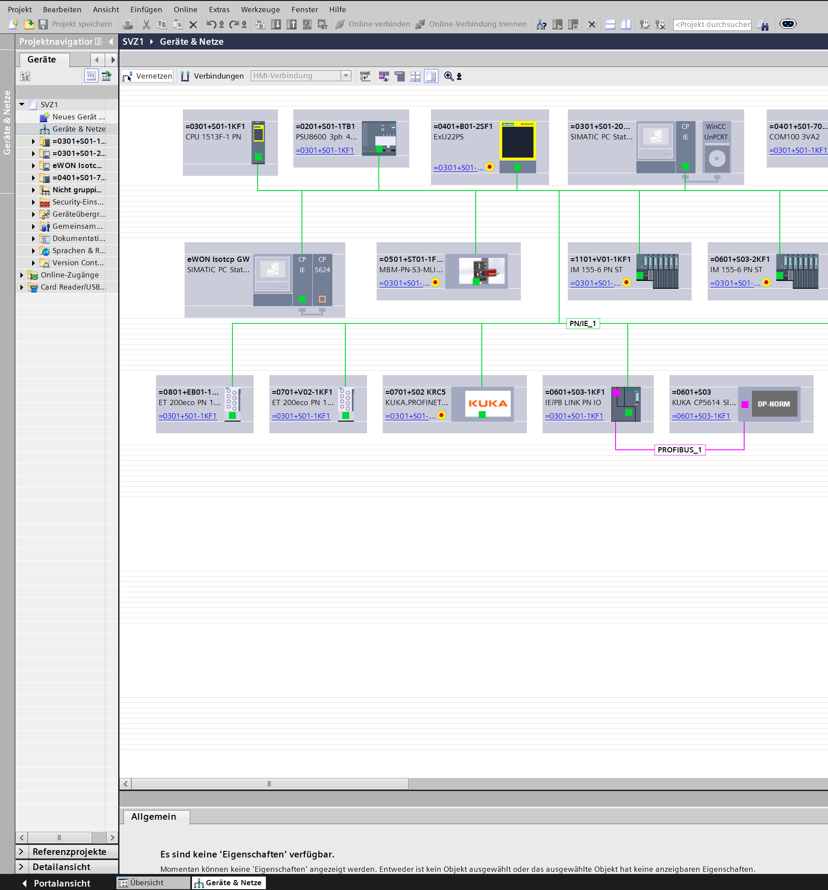Toggle the Vernetzen networking mode
The height and width of the screenshot is (890, 828).
point(147,76)
